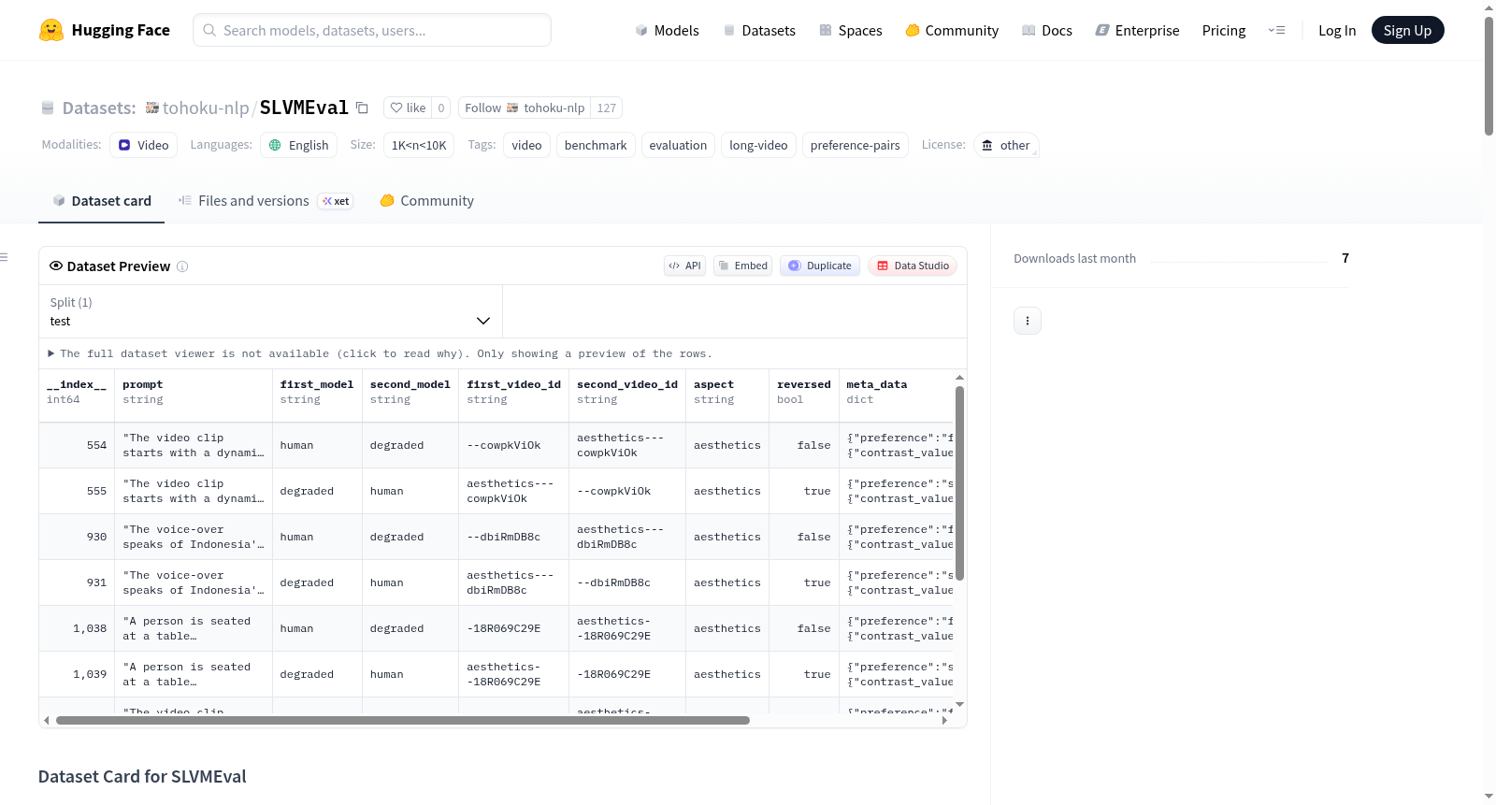Click the preference-pairs tag
The image size is (1496, 805).
coord(855,145)
